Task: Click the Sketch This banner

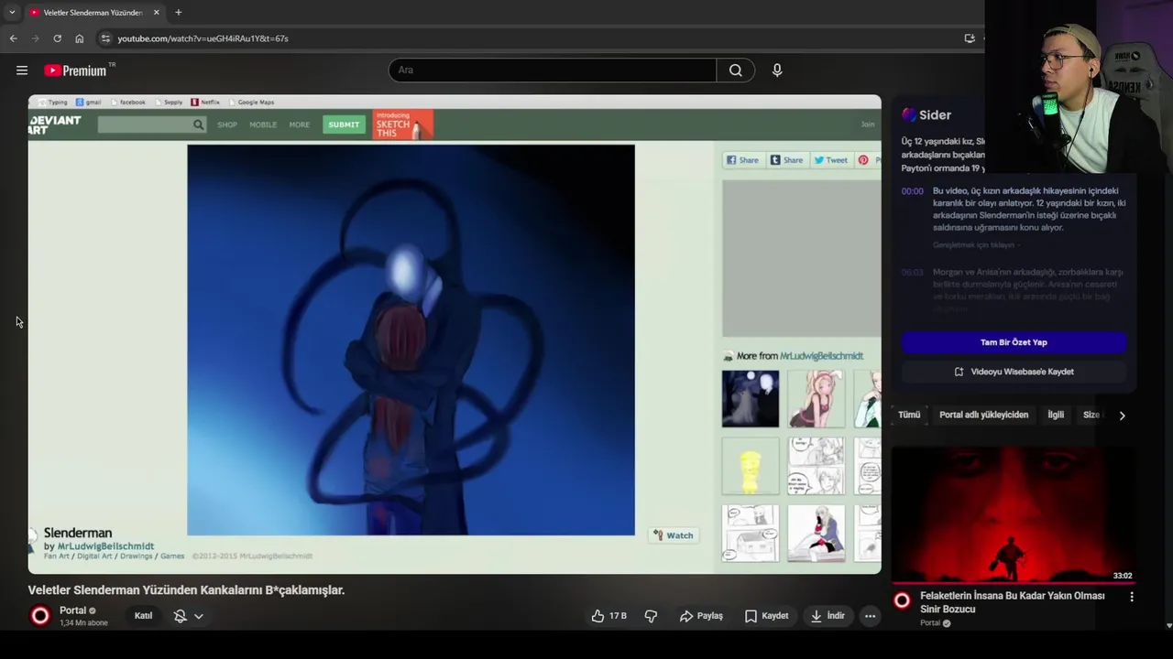Action: tap(402, 125)
